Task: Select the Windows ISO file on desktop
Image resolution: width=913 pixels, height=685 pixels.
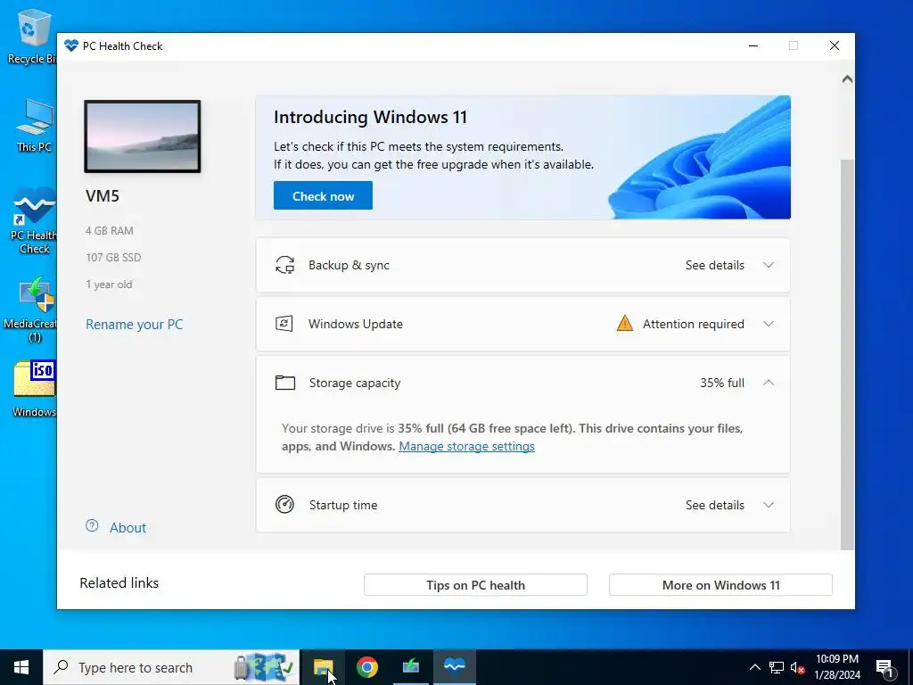Action: coord(35,389)
